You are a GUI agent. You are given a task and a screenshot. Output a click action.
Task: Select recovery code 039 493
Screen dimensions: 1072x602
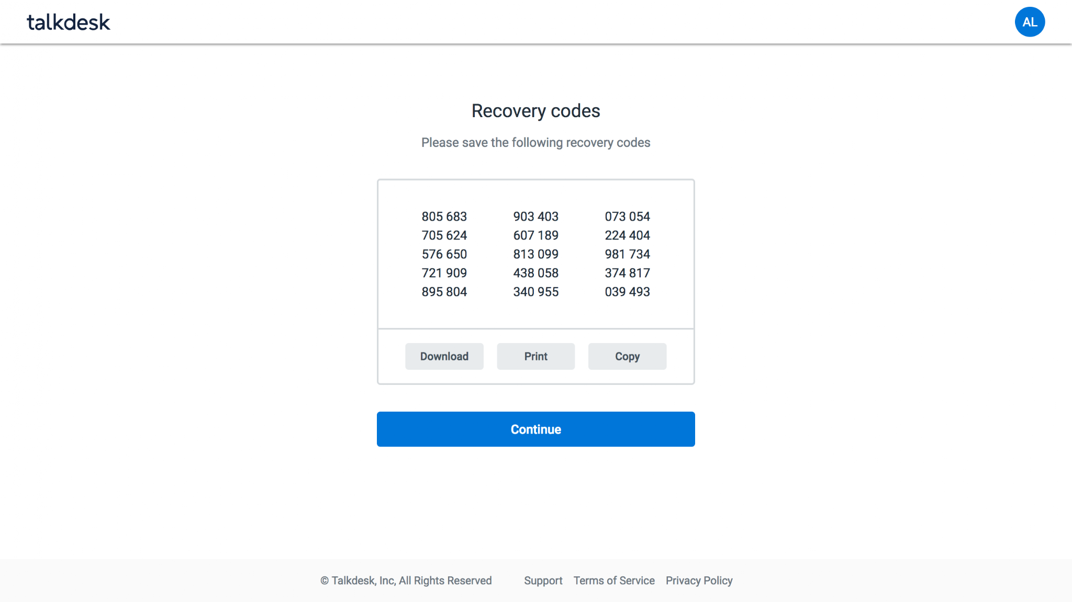(x=628, y=292)
